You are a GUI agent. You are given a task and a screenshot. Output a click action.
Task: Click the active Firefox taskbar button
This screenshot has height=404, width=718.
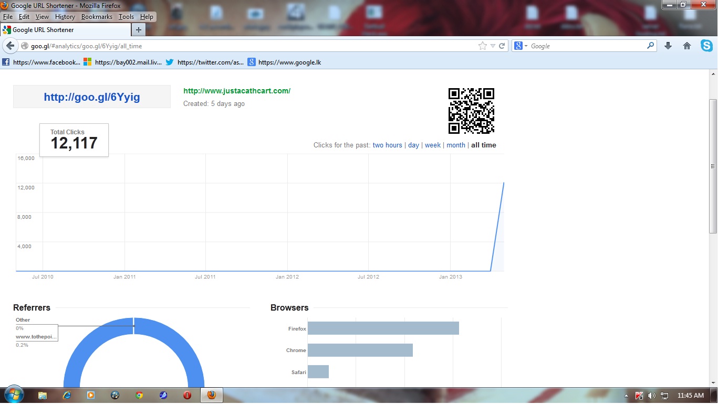pyautogui.click(x=212, y=395)
